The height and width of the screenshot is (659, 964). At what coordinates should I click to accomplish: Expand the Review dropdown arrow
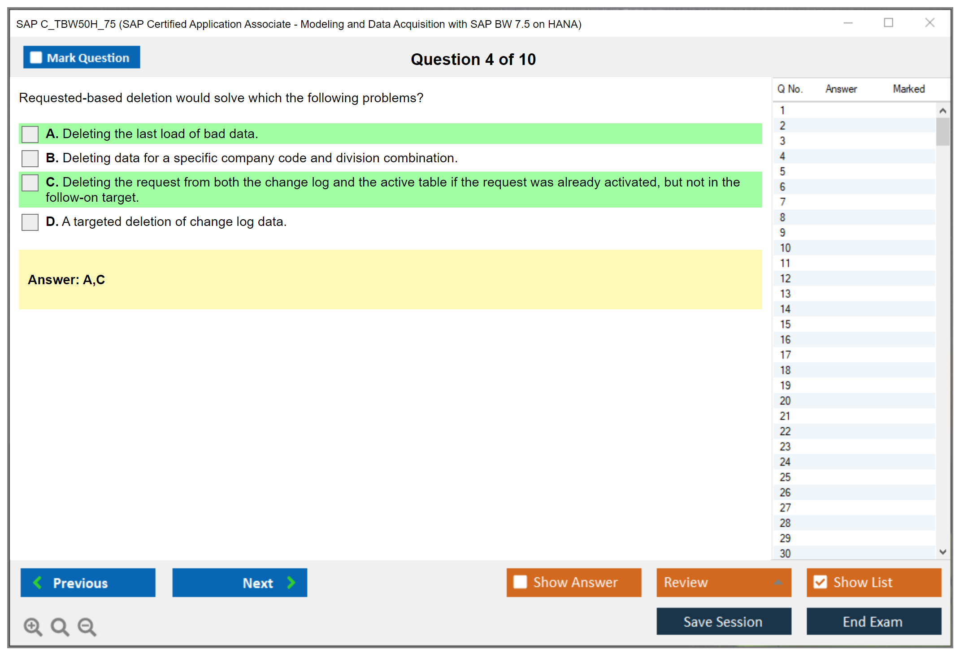(x=778, y=582)
